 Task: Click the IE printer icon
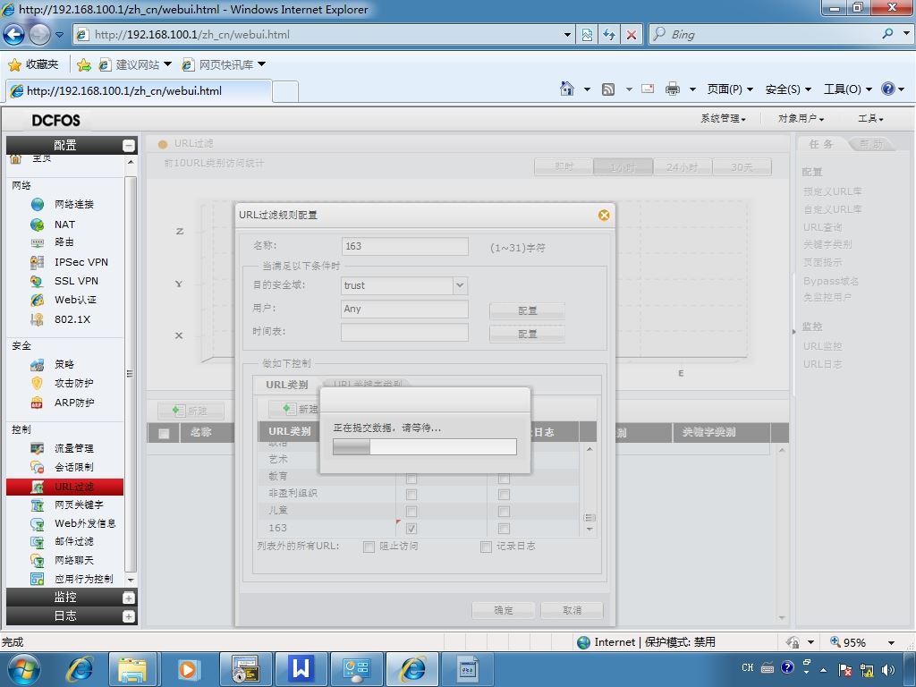click(673, 89)
